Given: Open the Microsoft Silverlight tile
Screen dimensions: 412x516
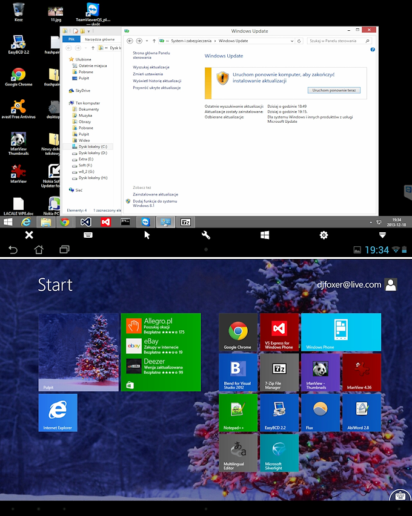Looking at the screenshot, I should point(279,453).
